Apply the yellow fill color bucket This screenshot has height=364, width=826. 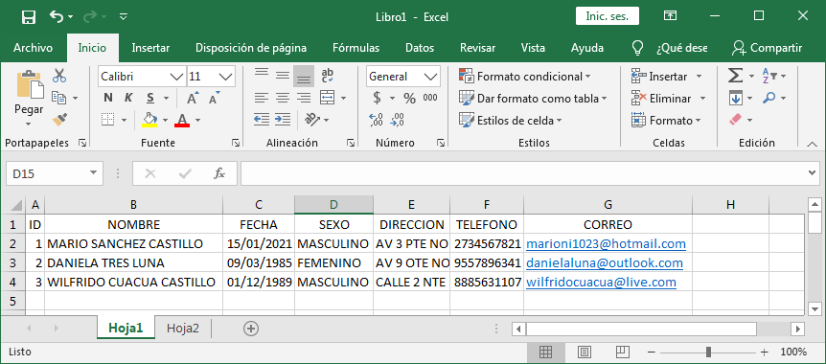coord(150,120)
